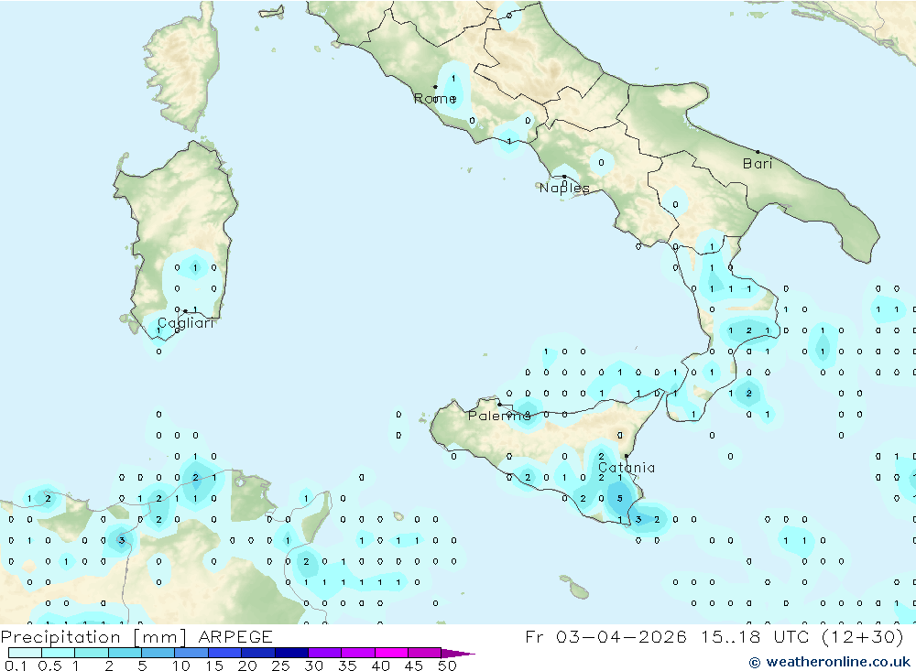Pick the legend swatch between 20 and 25
This screenshot has width=916, height=671.
point(257,653)
